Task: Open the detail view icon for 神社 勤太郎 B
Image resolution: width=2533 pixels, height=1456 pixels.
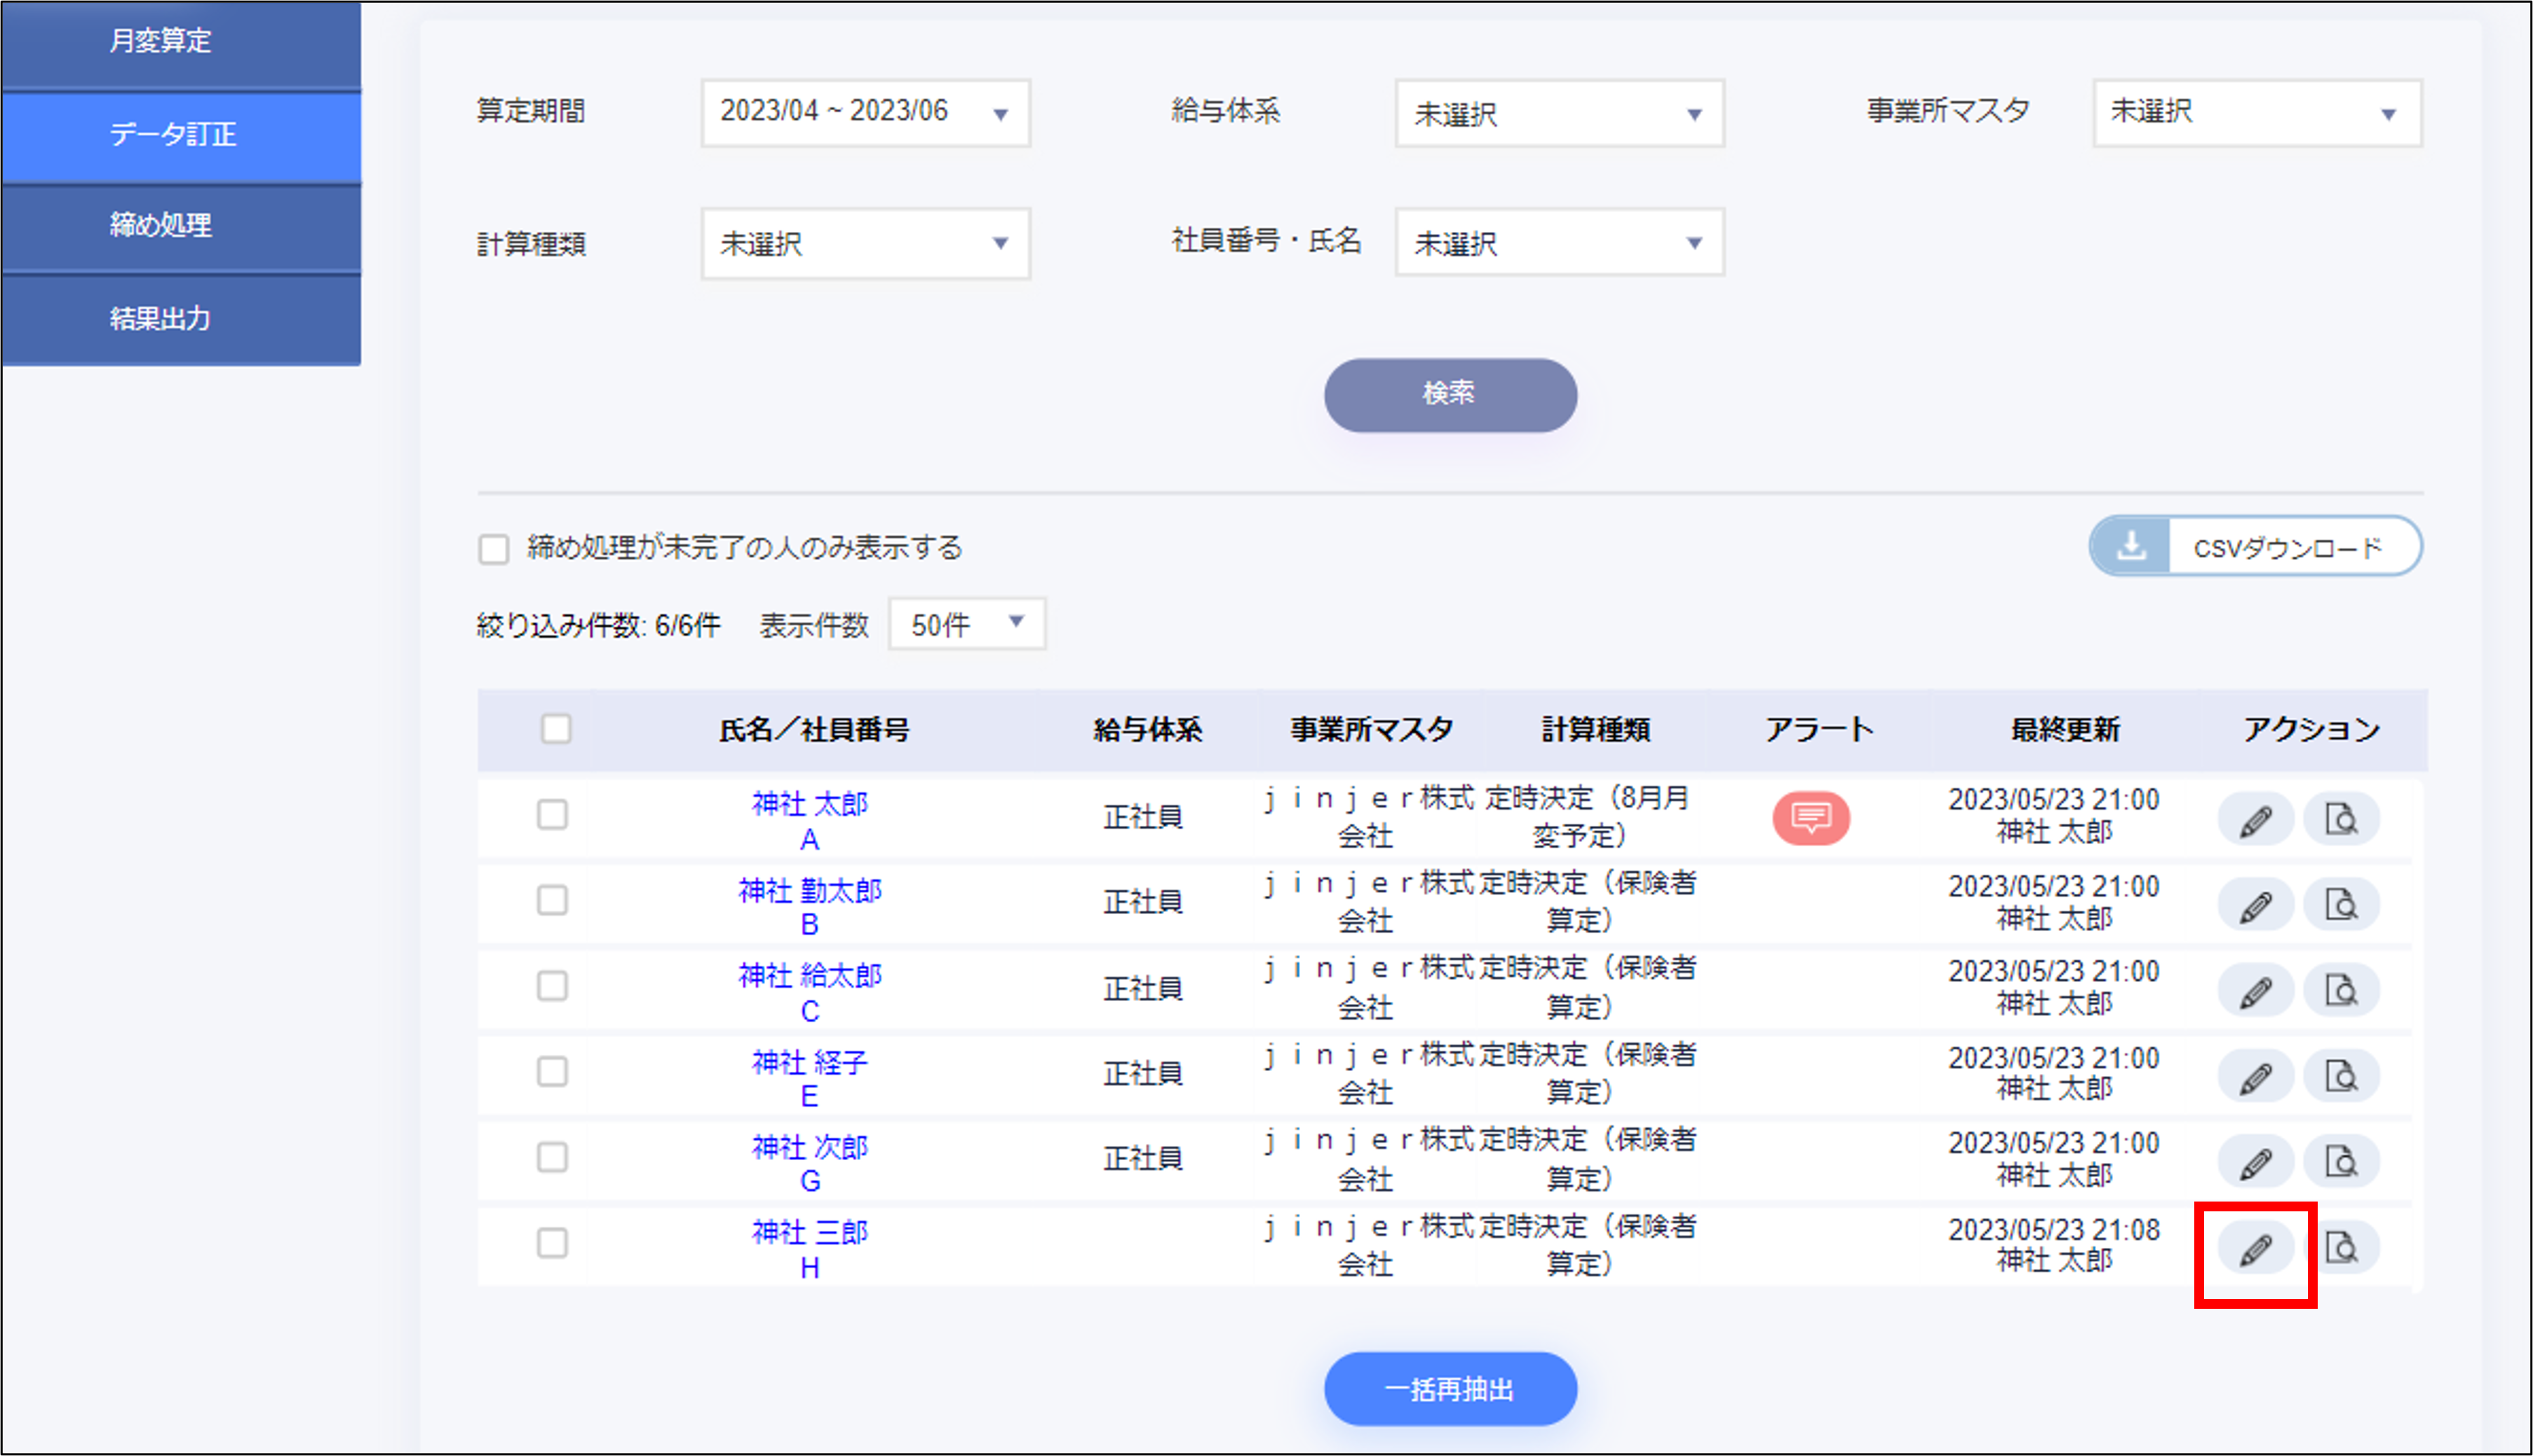Action: (2341, 905)
